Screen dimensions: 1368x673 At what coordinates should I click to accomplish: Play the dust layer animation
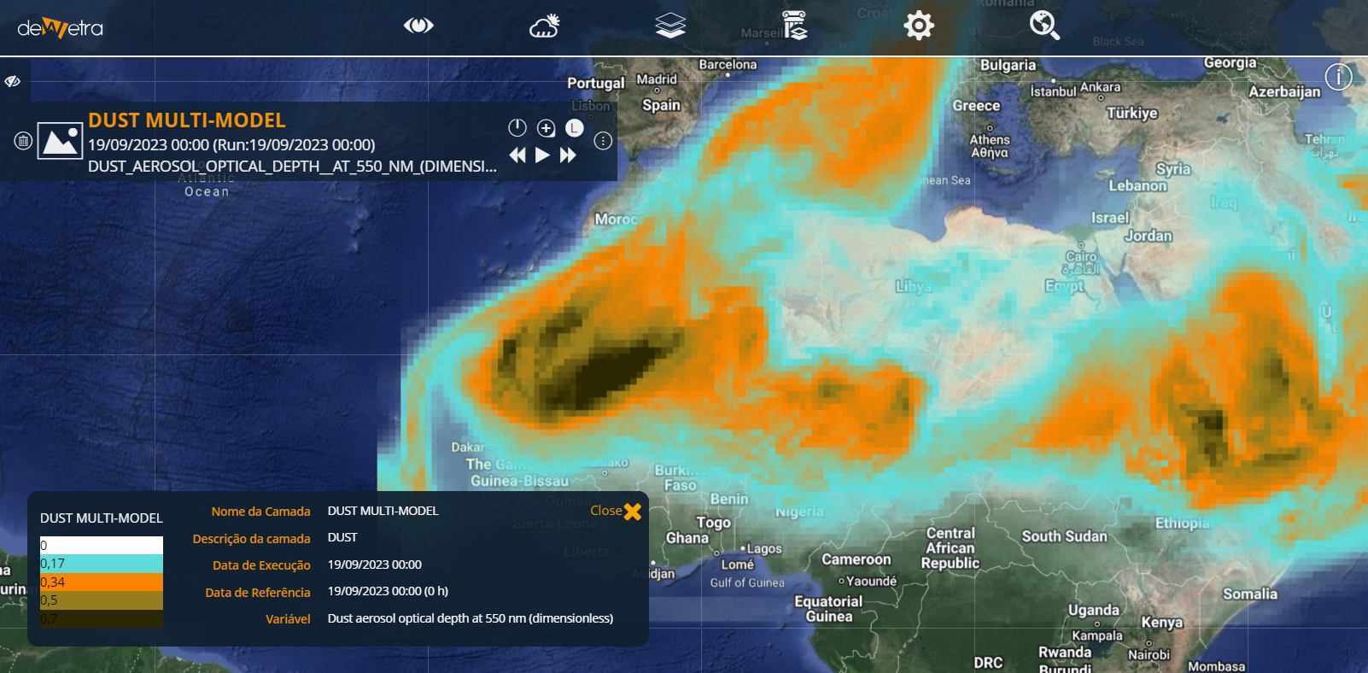tap(542, 155)
